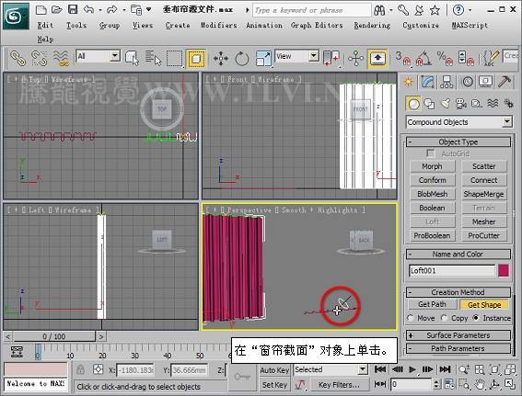The image size is (522, 396).
Task: Click the Get Shape button
Action: point(484,304)
